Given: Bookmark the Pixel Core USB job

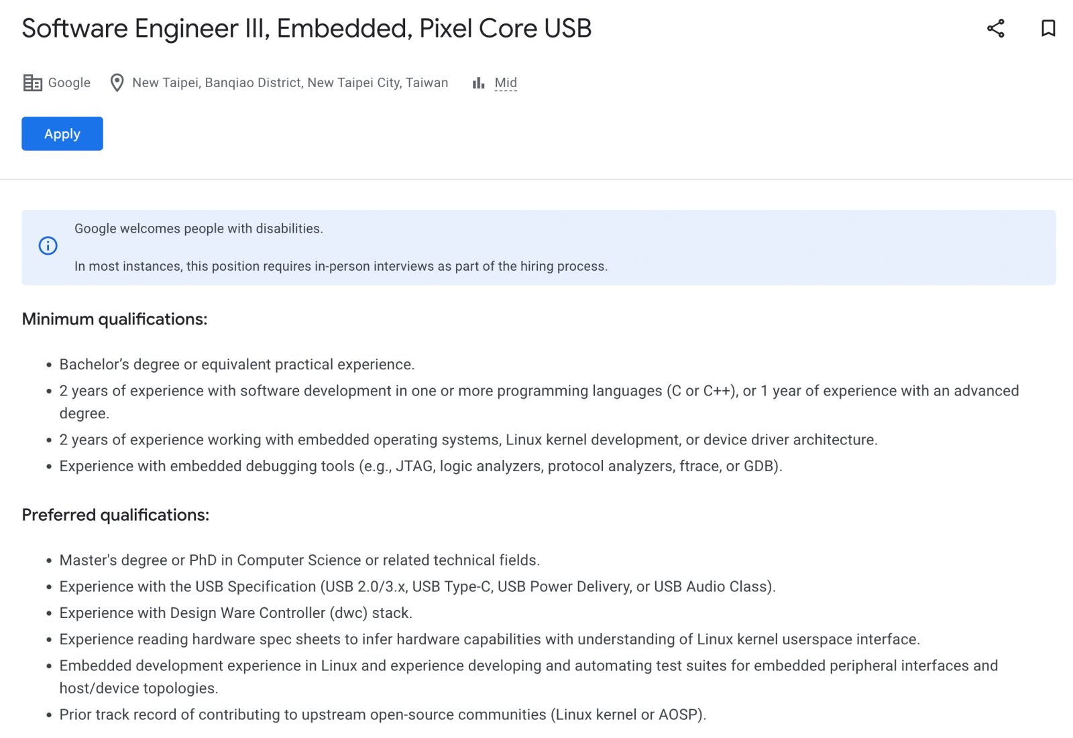Looking at the screenshot, I should [x=1048, y=28].
